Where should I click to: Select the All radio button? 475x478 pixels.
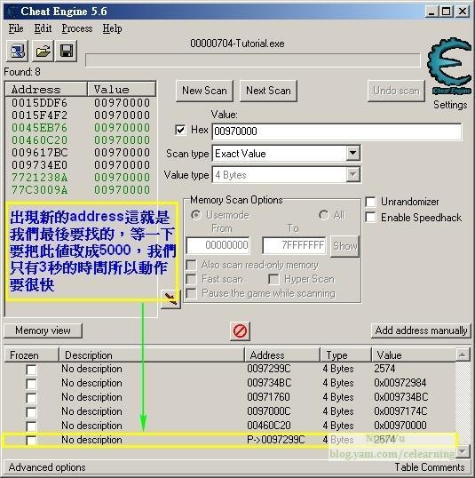[x=323, y=215]
